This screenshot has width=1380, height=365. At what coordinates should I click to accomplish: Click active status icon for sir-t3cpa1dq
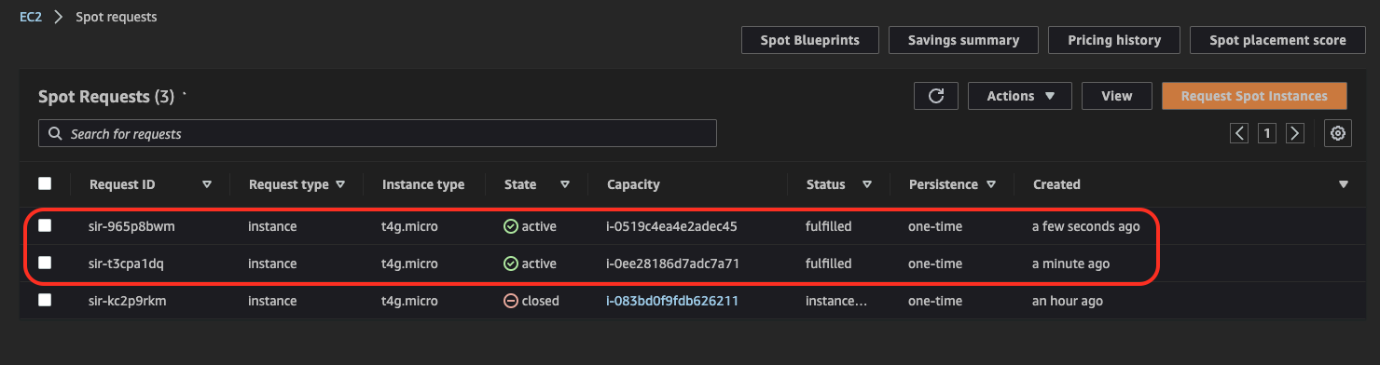tap(510, 264)
